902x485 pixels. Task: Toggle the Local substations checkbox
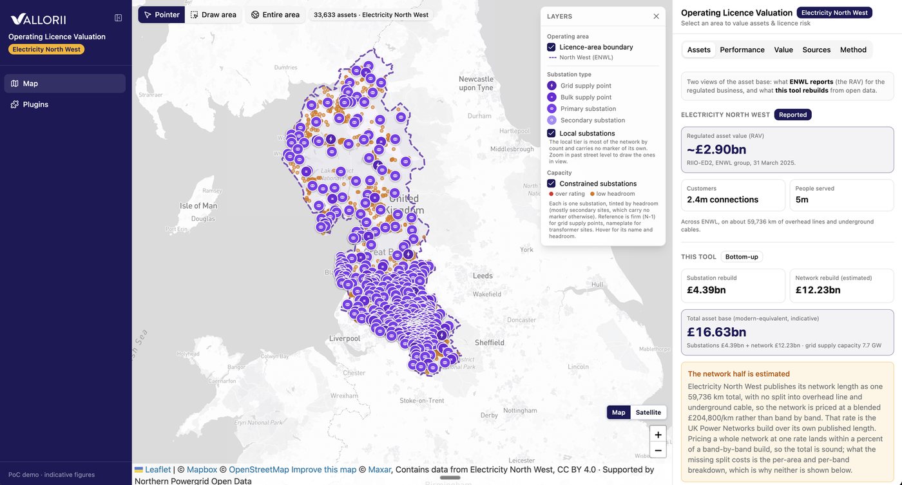552,133
